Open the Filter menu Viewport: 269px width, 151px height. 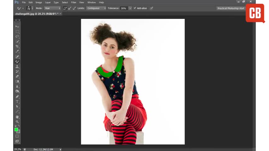click(73, 2)
